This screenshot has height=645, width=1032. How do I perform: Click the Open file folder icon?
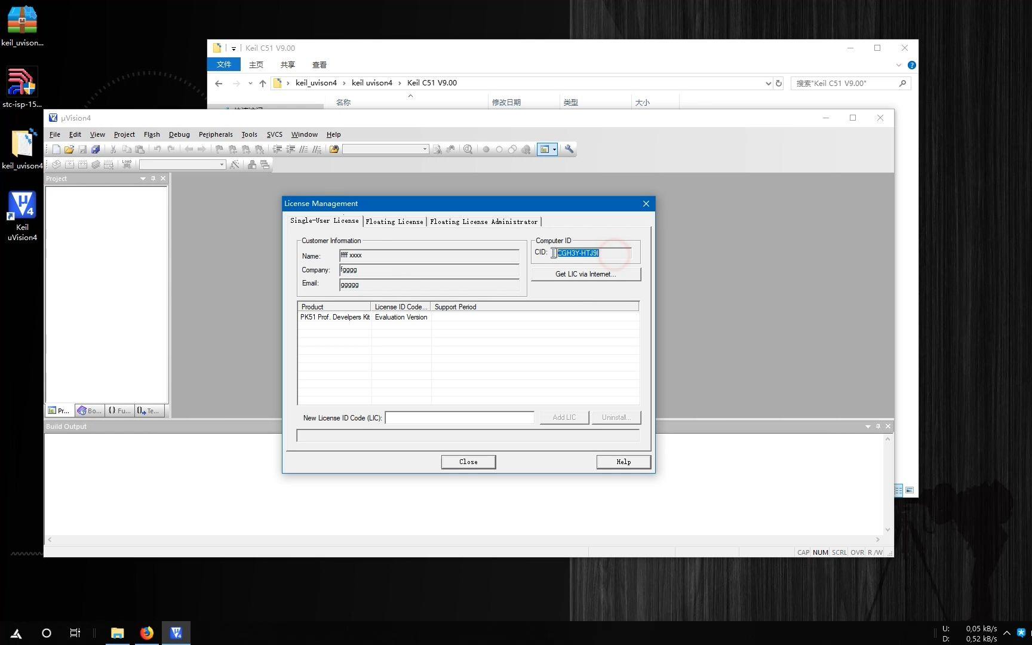pyautogui.click(x=69, y=149)
